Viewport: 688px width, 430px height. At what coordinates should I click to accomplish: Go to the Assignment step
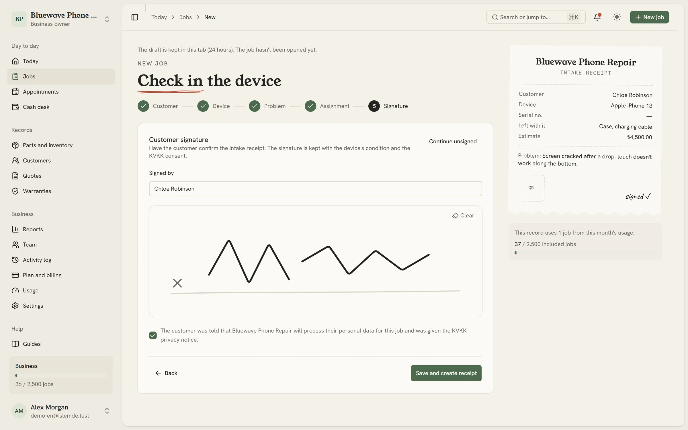click(327, 106)
